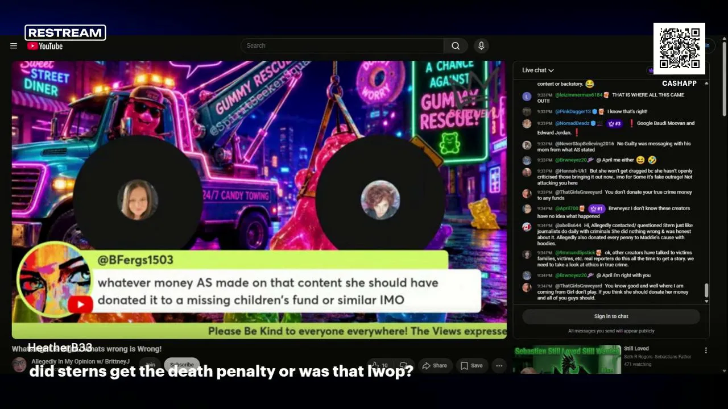Select the @NomadBeadz username in chat
Image resolution: width=728 pixels, height=409 pixels.
(572, 123)
